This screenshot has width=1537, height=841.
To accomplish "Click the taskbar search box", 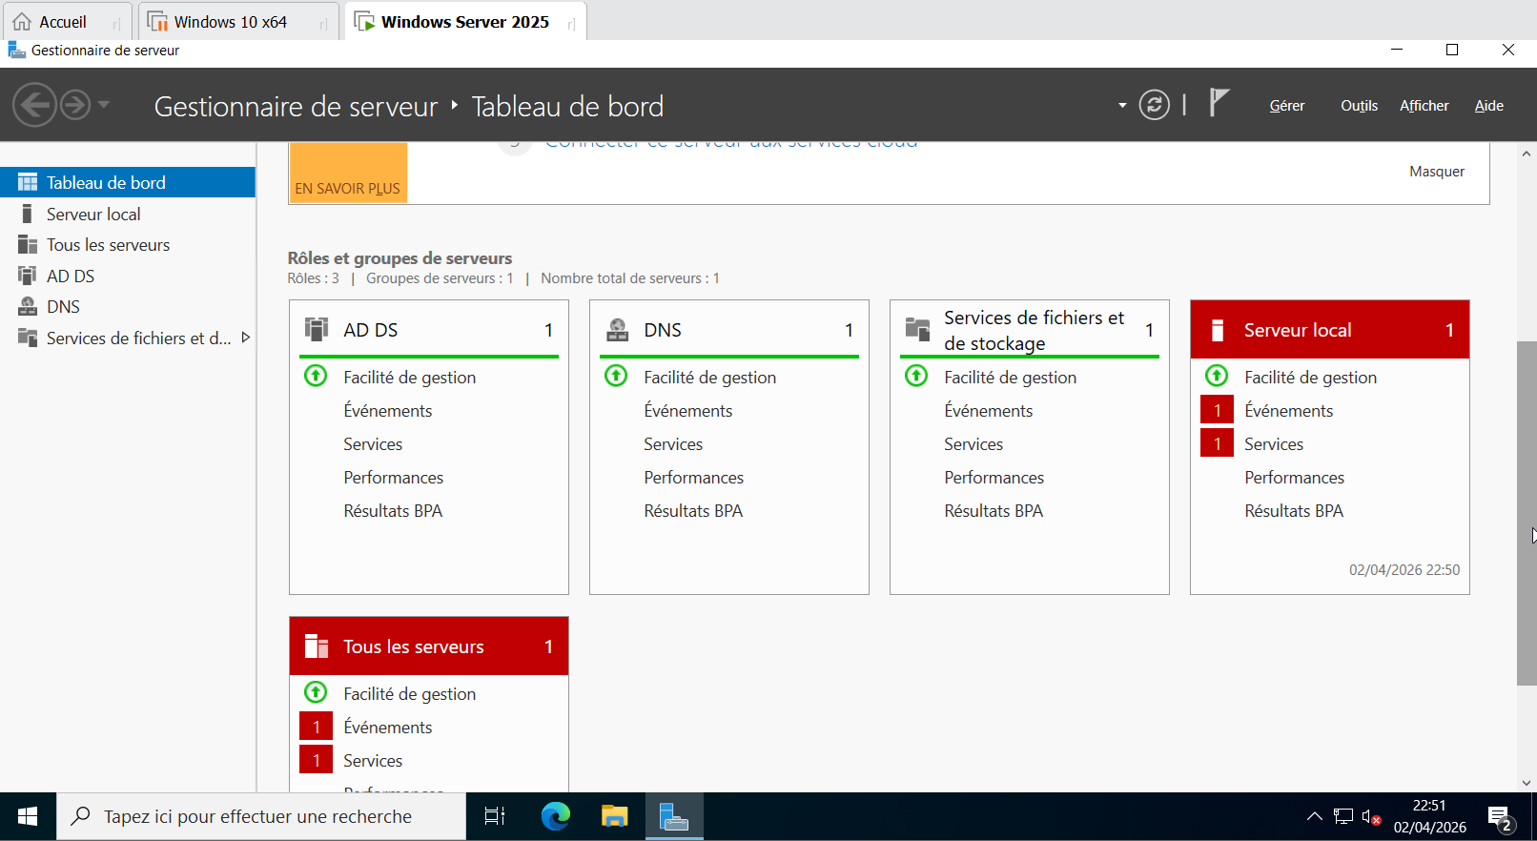I will click(x=261, y=816).
